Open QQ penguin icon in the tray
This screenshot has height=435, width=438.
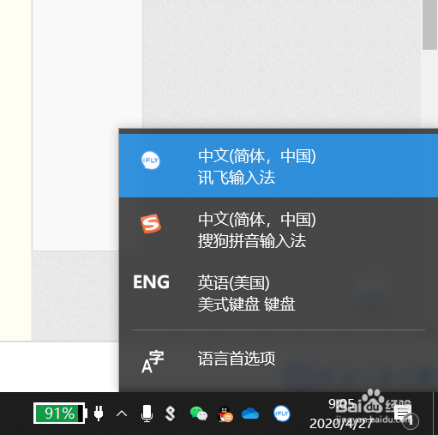[x=225, y=414]
